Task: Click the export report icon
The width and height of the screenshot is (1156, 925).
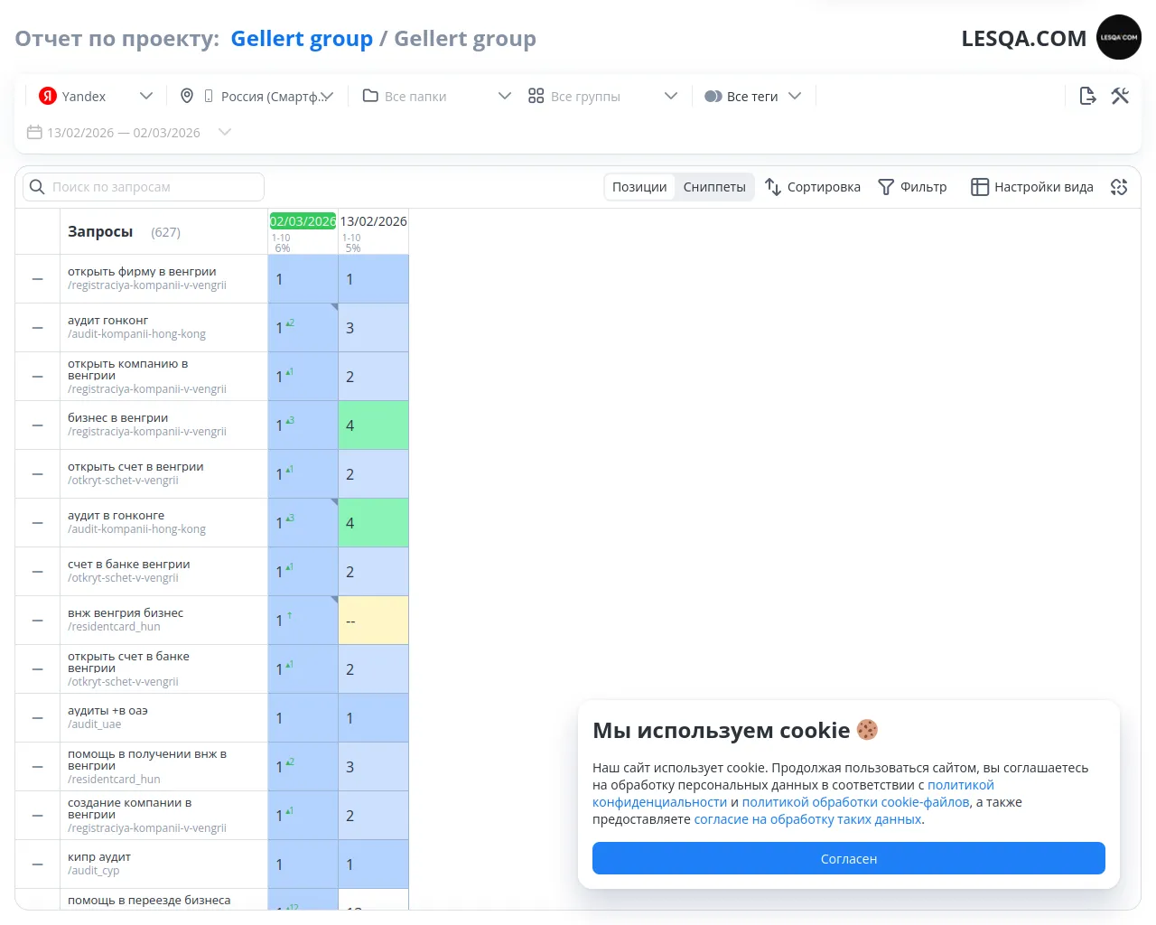Action: (1087, 96)
